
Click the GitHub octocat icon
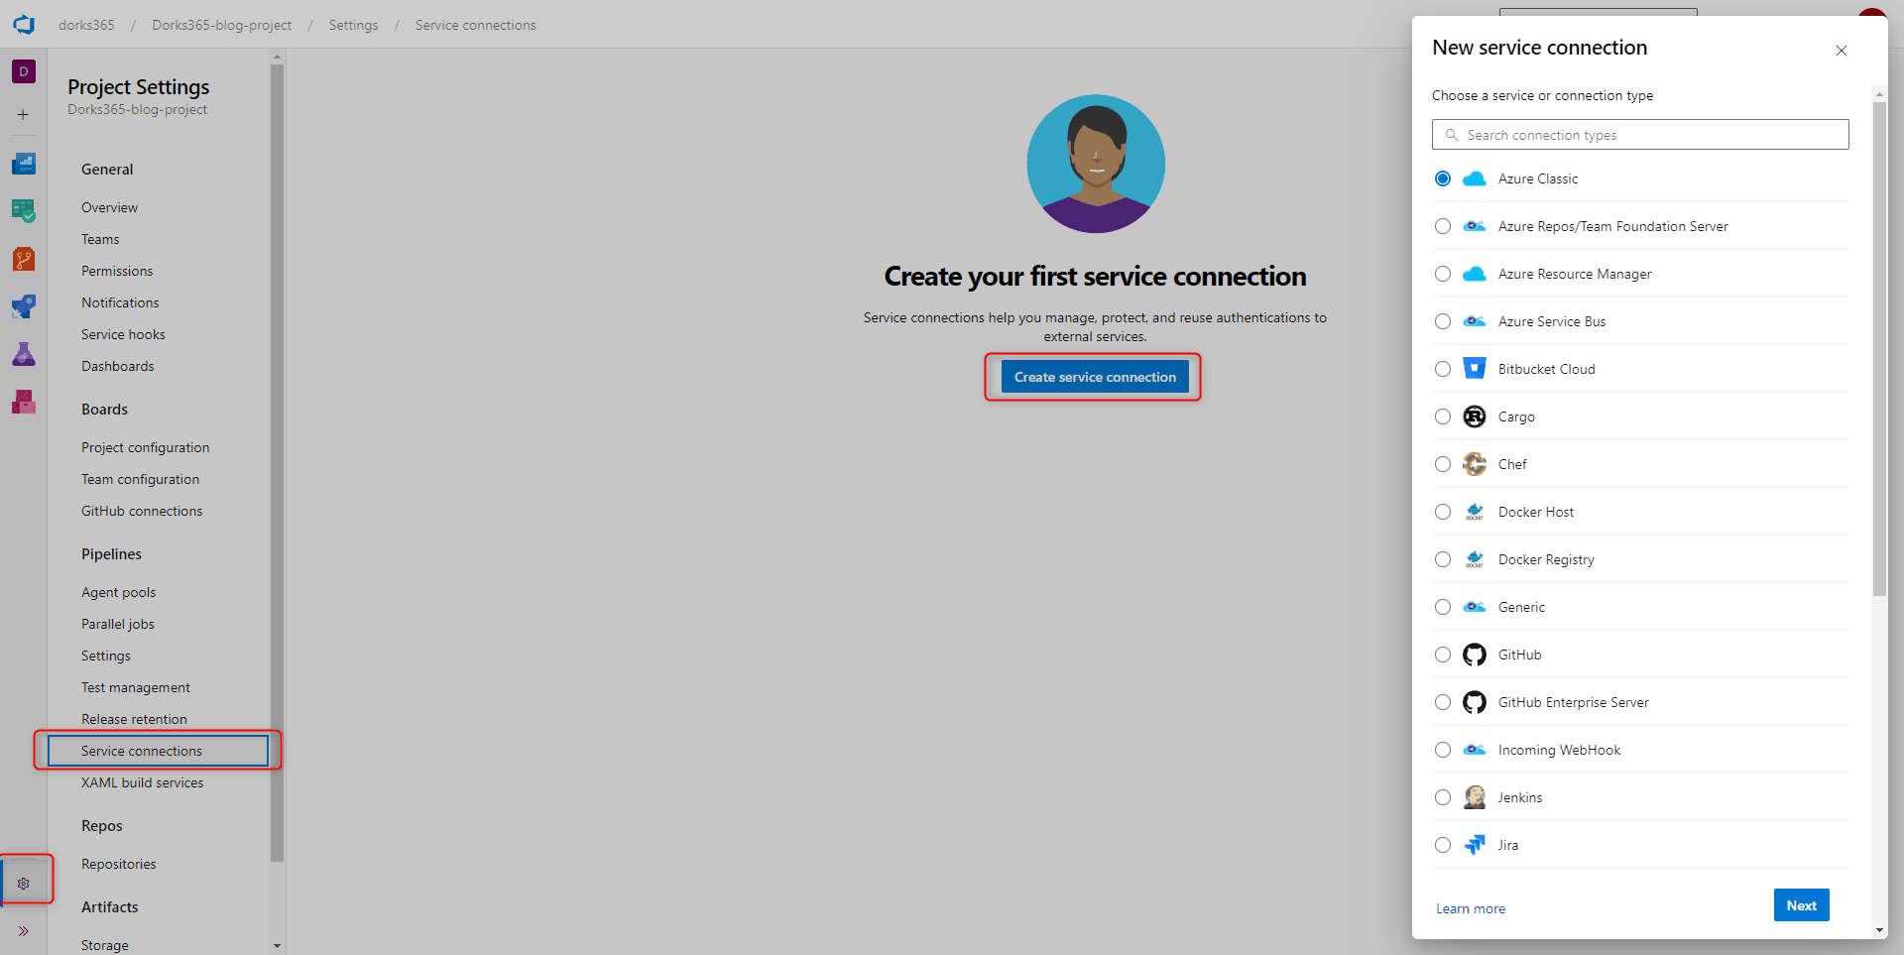(x=1475, y=655)
